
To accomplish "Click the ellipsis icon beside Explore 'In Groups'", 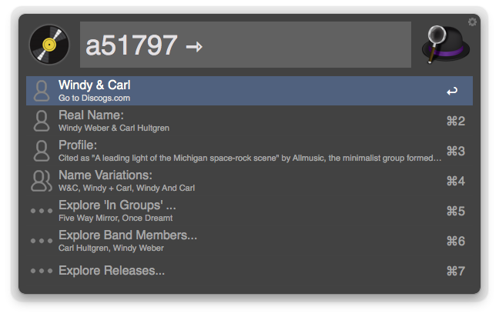I will tap(42, 211).
